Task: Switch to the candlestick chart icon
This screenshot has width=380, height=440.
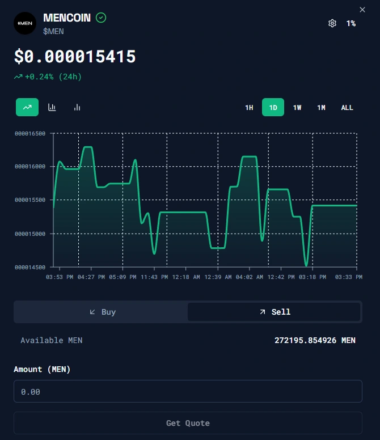Action: 52,107
